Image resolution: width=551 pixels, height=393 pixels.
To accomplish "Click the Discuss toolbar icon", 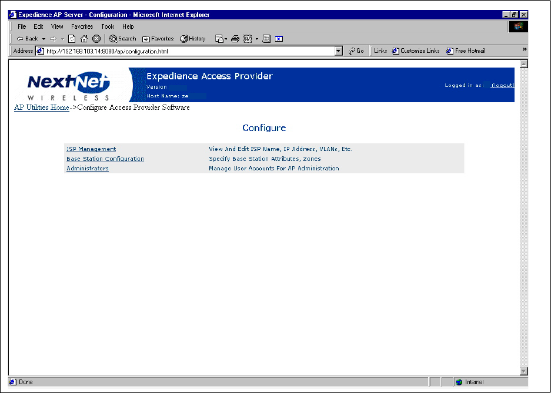I will (x=266, y=39).
